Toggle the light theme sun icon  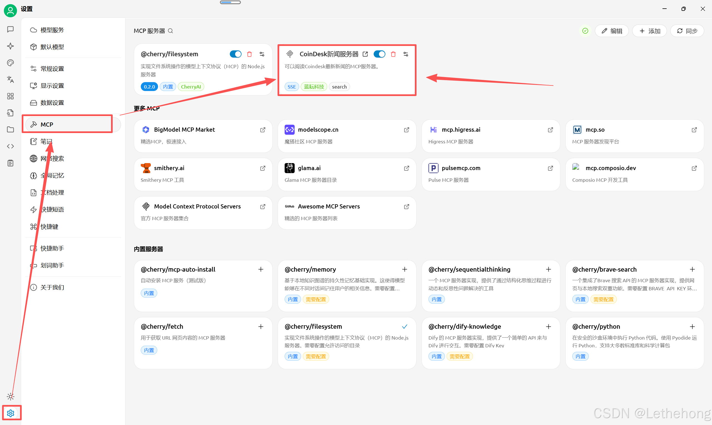point(11,396)
